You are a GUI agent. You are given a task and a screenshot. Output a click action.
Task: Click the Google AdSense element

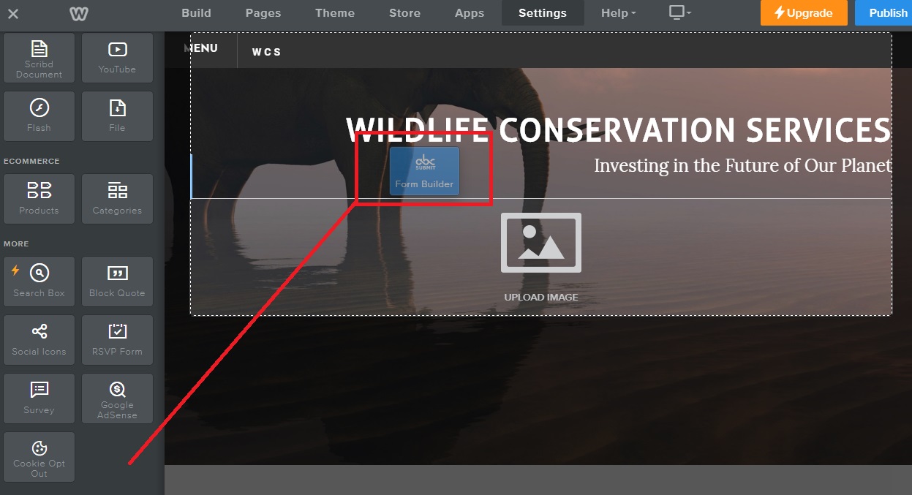click(117, 398)
